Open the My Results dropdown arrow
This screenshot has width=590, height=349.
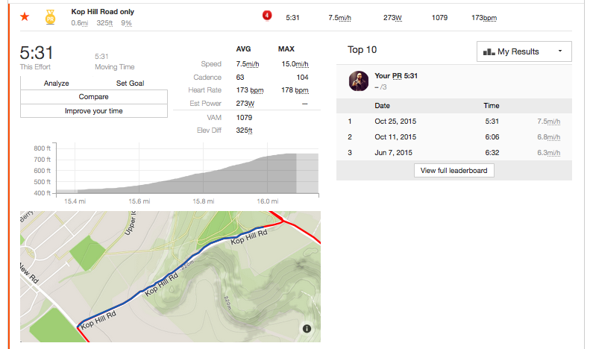(x=560, y=51)
